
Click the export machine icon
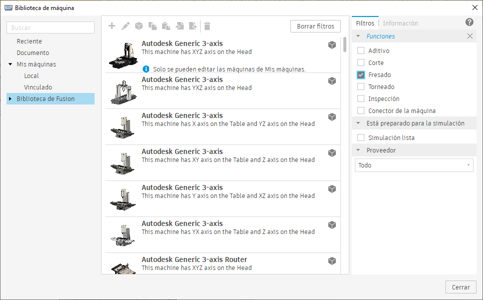pos(193,26)
